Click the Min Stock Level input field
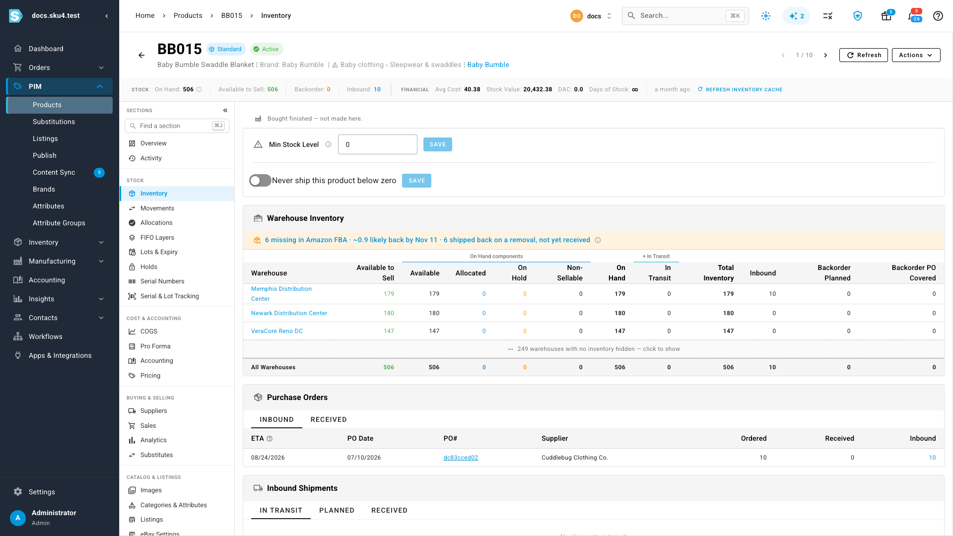The width and height of the screenshot is (953, 536). [377, 144]
